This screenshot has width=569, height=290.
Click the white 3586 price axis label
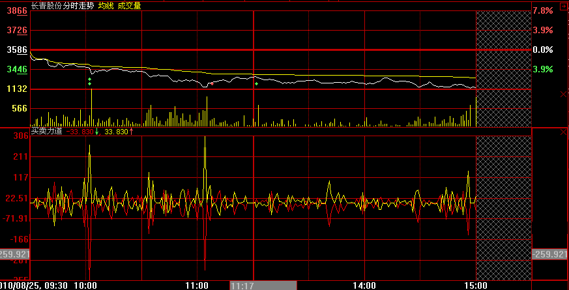pyautogui.click(x=17, y=50)
